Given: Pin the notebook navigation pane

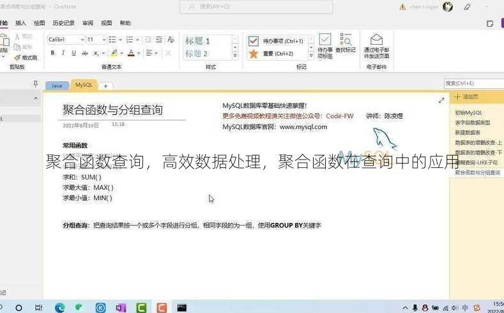Looking at the screenshot, I should click(x=36, y=84).
